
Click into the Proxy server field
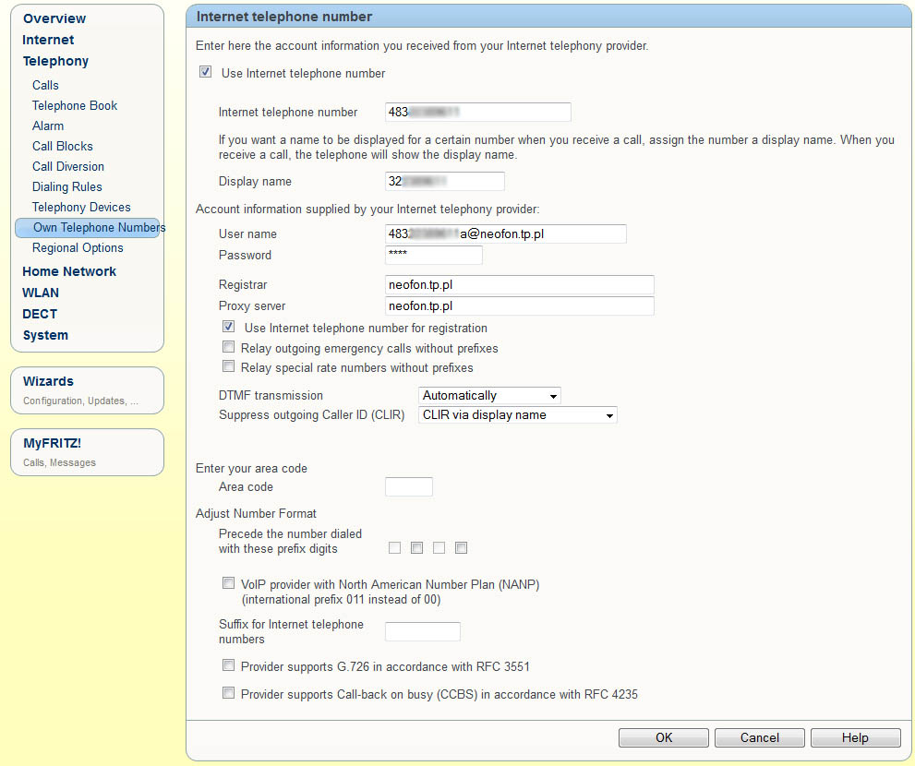pos(519,305)
